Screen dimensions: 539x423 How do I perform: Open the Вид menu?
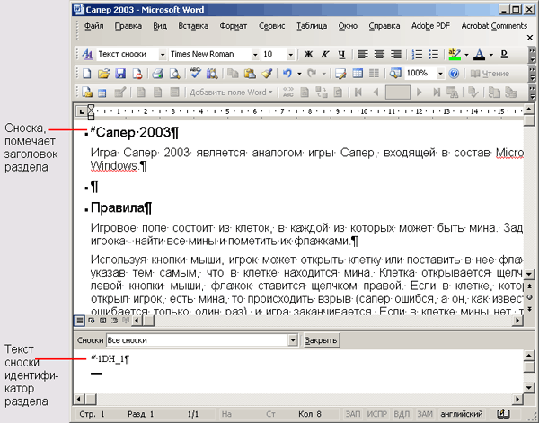pos(160,26)
